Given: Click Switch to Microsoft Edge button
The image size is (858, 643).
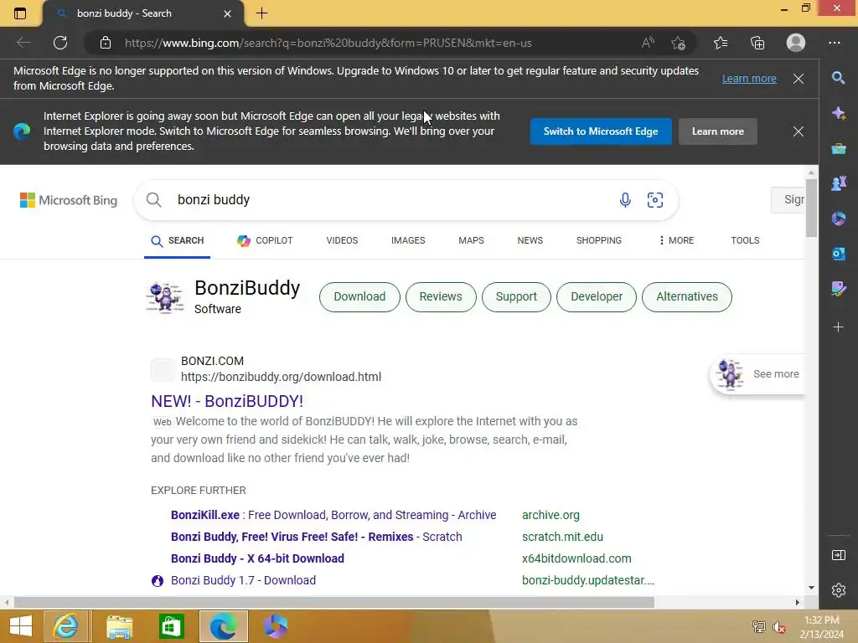Looking at the screenshot, I should click(x=601, y=131).
